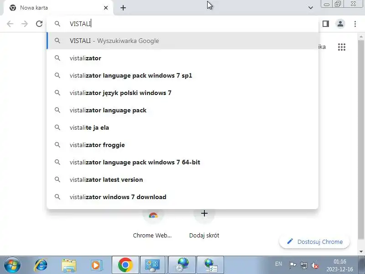Click in the address bar text VISTALI
This screenshot has width=365, height=274.
pos(80,24)
